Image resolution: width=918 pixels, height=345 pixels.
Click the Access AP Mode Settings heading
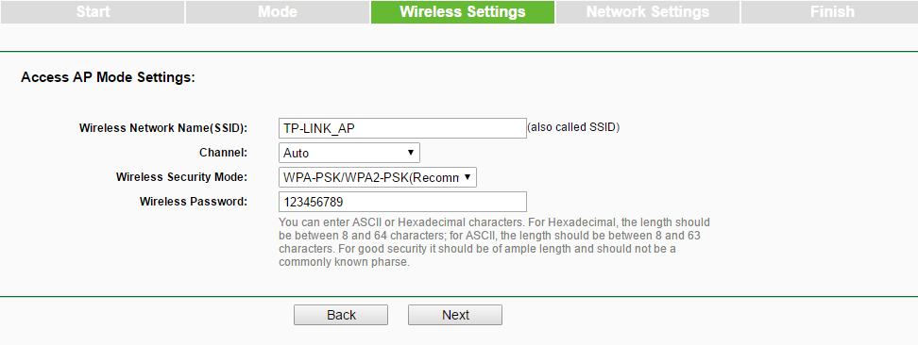point(108,77)
